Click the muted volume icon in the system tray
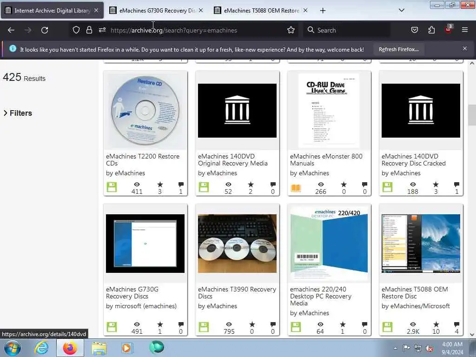Viewport: 476px width, 357px height. click(x=429, y=349)
